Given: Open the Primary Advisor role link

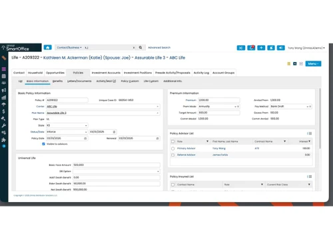Looking at the screenshot, I should (186, 148).
